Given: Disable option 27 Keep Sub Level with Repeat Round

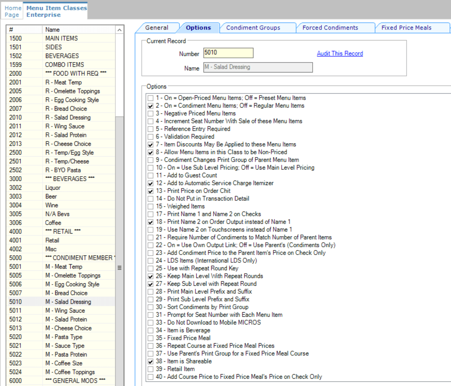Looking at the screenshot, I should click(x=151, y=284).
